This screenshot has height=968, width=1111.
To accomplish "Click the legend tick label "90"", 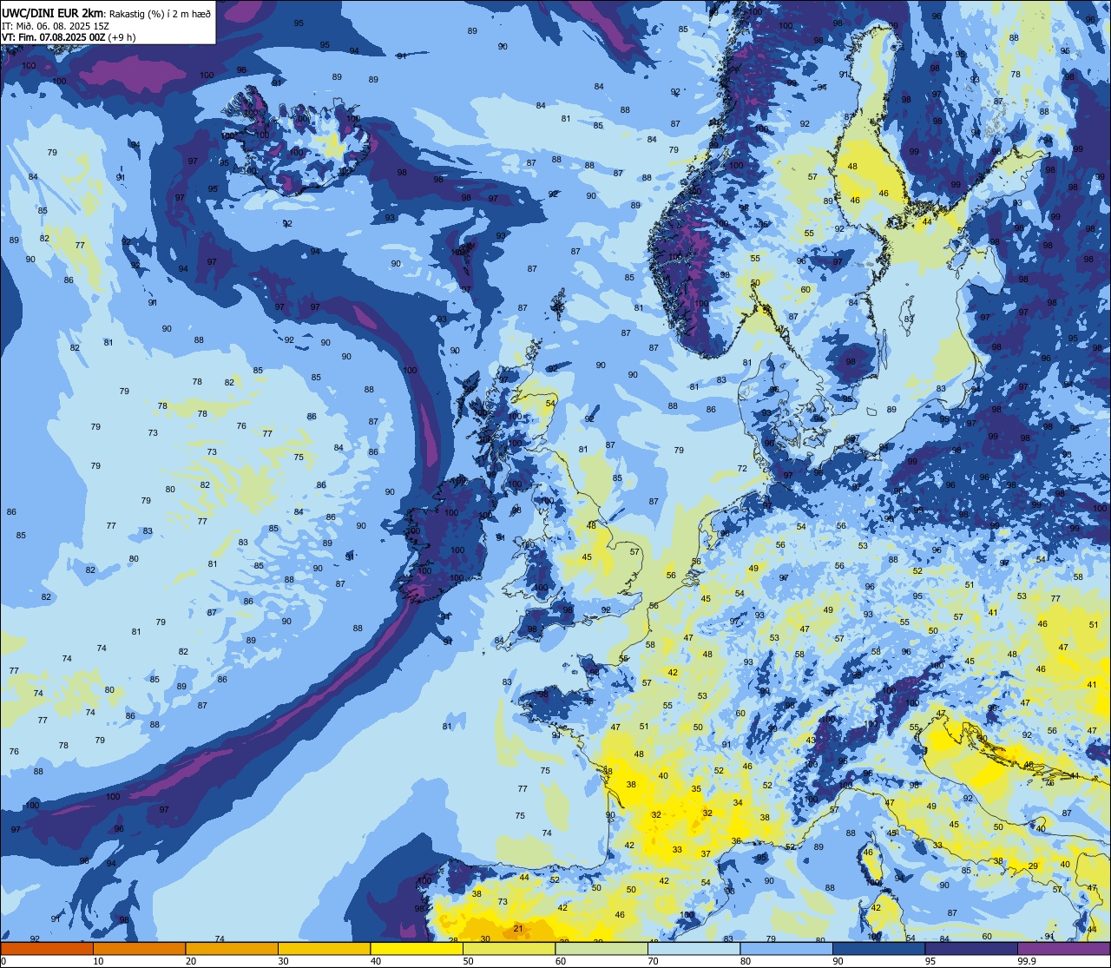I will click(x=838, y=961).
